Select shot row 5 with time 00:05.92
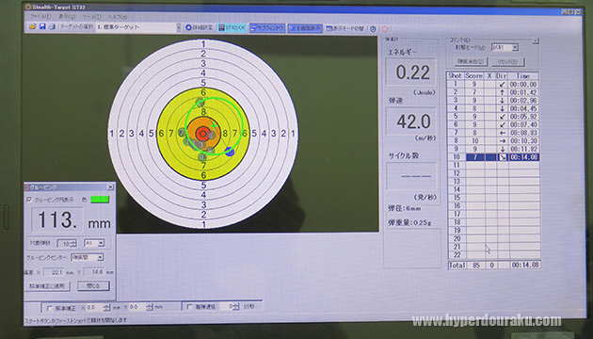593x339 pixels. (493, 117)
